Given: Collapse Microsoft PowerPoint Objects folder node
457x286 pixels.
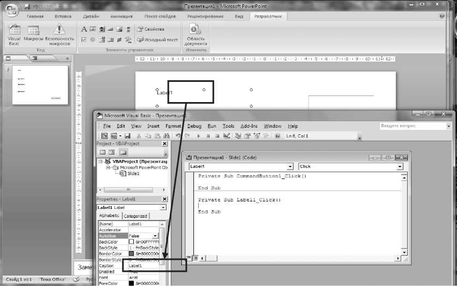Looking at the screenshot, I should tap(108, 168).
